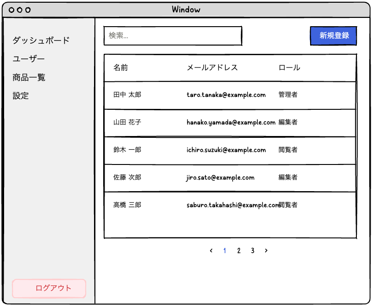The height and width of the screenshot is (306, 372).
Task: Click saburo.takahashi@example.com email
Action: (233, 205)
